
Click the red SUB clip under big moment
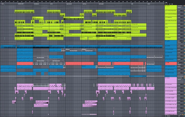80,64
